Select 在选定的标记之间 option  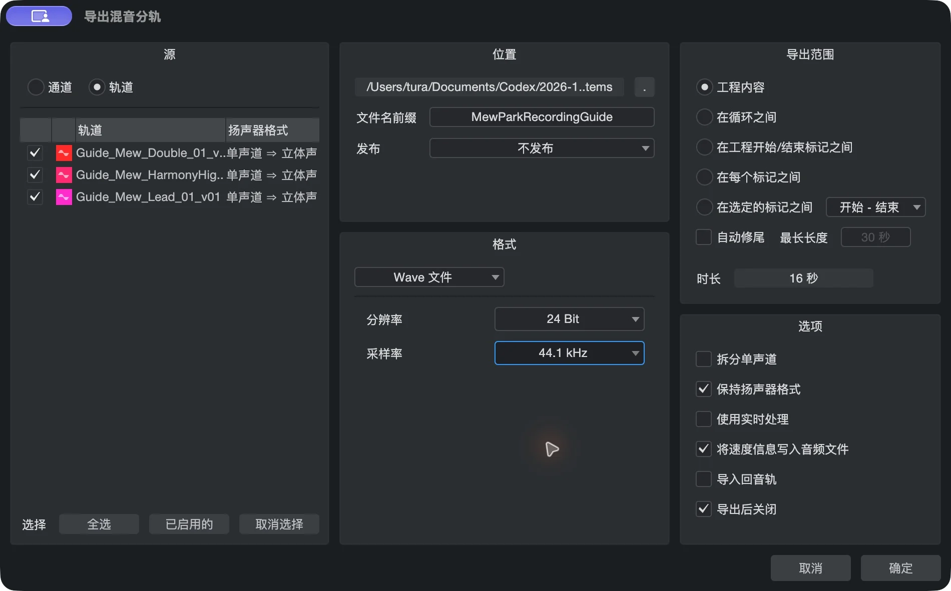704,207
